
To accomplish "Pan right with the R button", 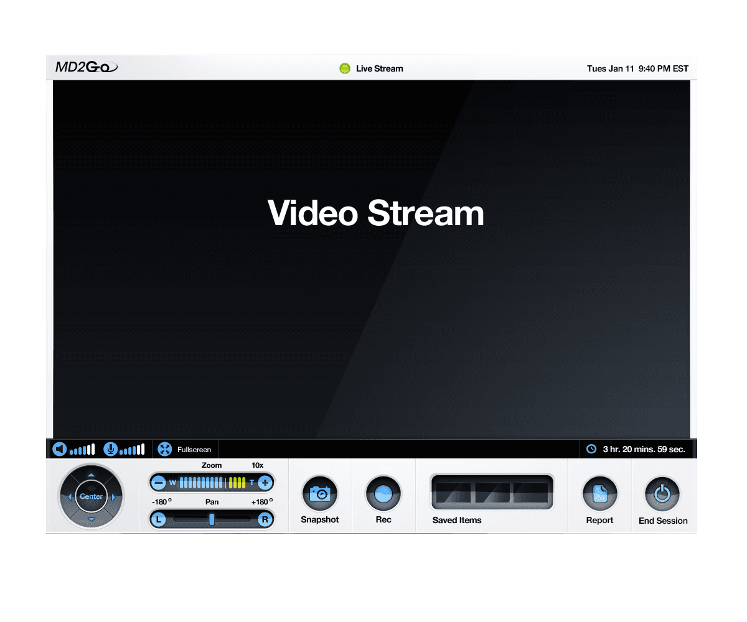I will point(265,519).
